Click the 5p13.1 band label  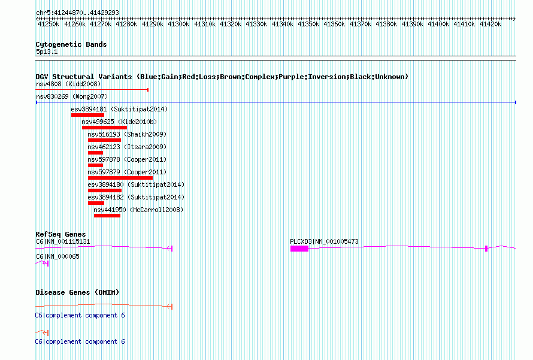tap(47, 52)
